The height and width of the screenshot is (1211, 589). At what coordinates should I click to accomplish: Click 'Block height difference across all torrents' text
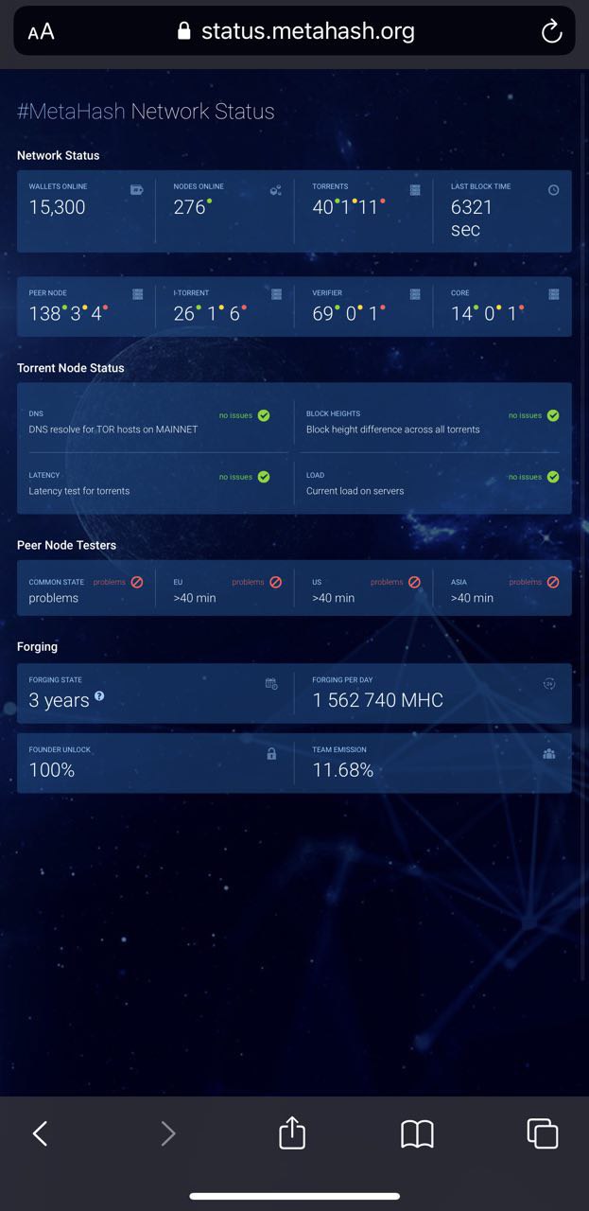point(393,430)
